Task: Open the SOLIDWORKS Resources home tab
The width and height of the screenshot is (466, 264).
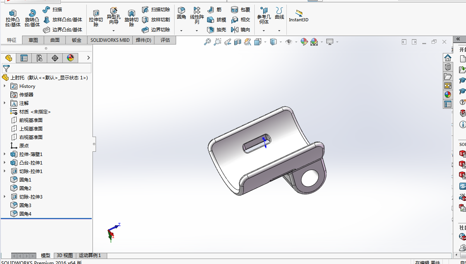Action: pos(448,58)
